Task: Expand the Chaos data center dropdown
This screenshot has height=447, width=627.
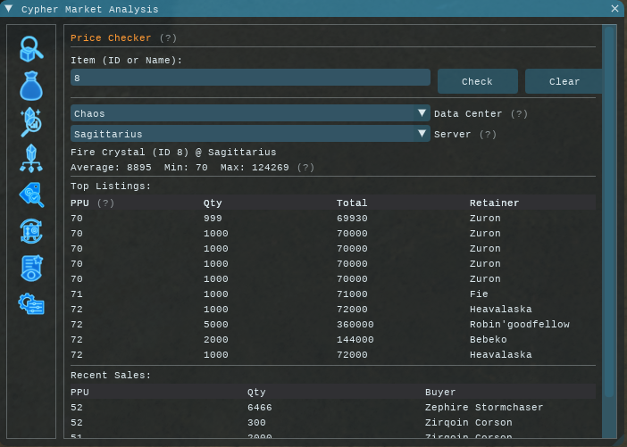Action: [x=250, y=113]
